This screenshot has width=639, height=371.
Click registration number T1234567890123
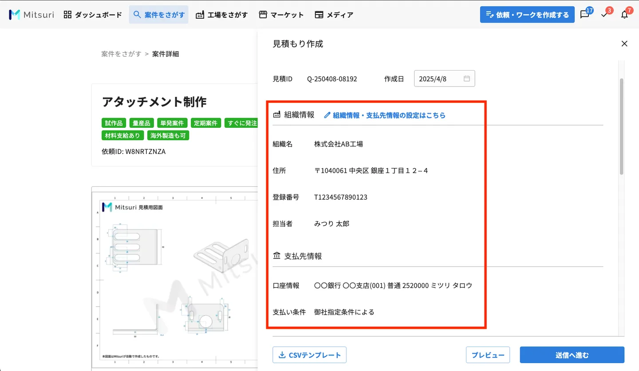[x=341, y=197]
